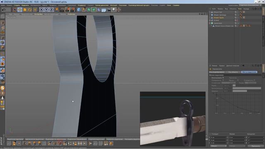Click the viewport pan navigation icon
The height and width of the screenshot is (149, 265).
pyautogui.click(x=200, y=14)
